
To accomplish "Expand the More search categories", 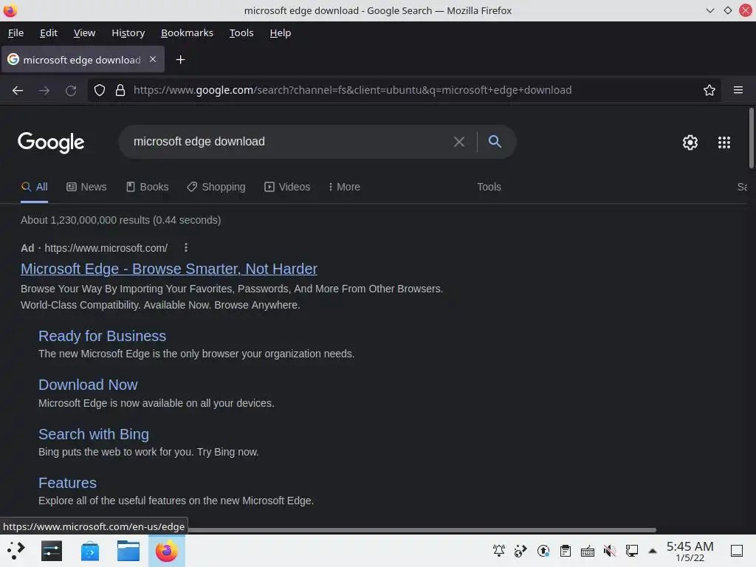I will click(344, 187).
